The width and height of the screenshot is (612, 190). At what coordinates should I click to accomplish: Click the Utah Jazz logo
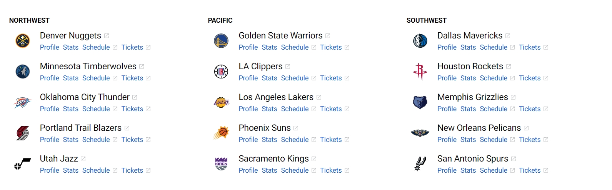(23, 164)
